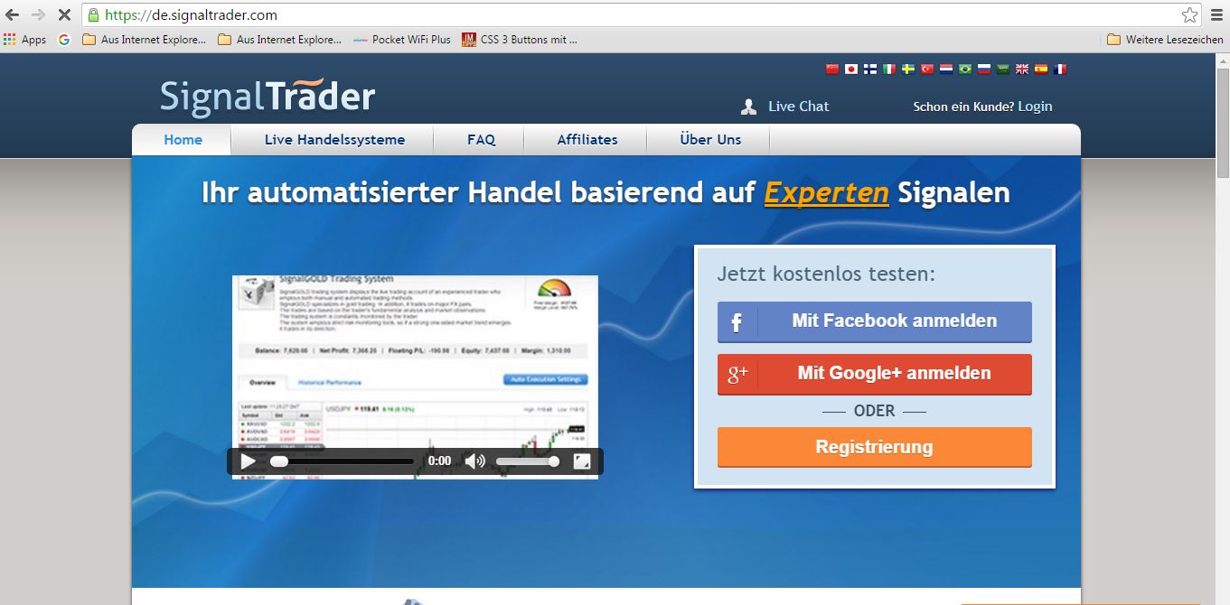Viewport: 1230px width, 605px height.
Task: Open the Über Uns tab
Action: click(710, 140)
